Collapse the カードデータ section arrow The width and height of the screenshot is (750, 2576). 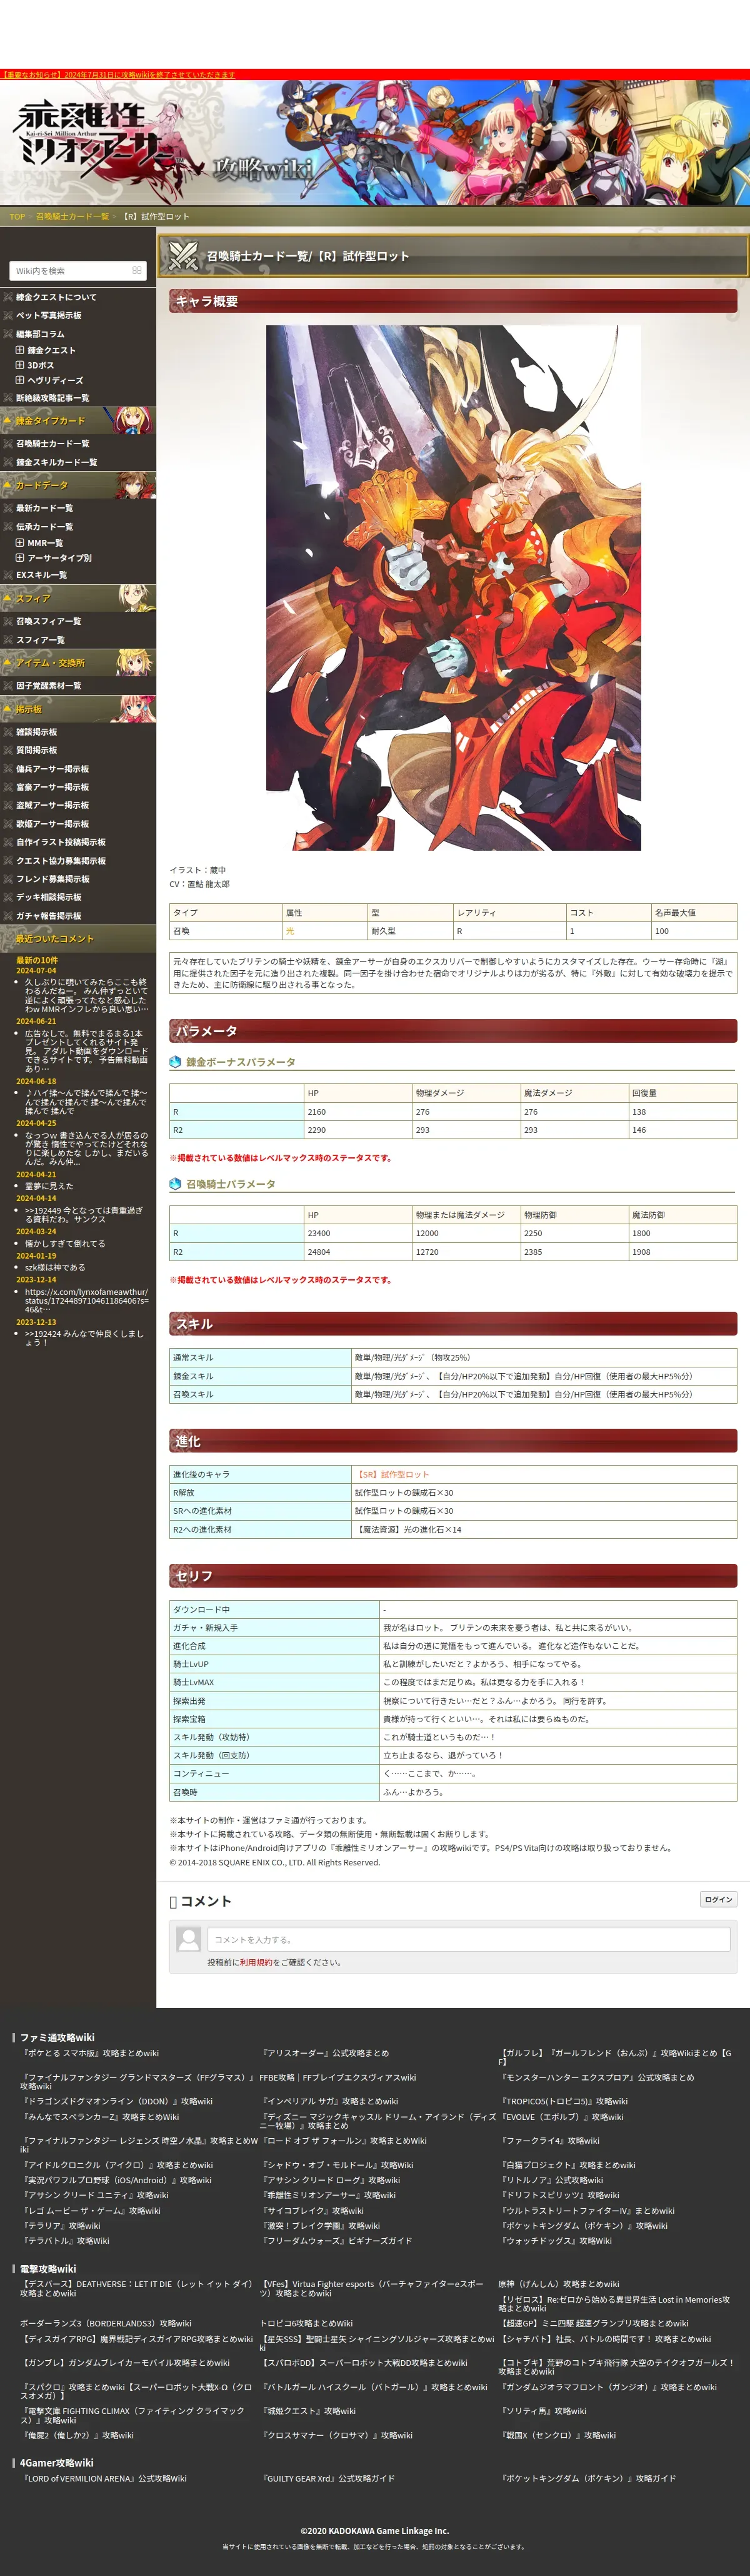[7, 485]
